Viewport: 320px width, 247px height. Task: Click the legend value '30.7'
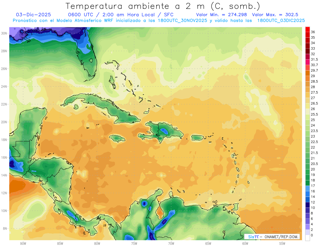pos(314,65)
